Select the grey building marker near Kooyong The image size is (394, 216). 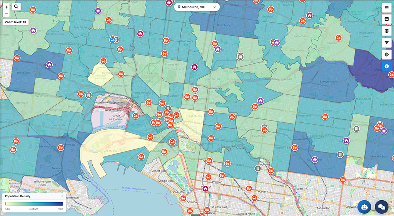257,168
